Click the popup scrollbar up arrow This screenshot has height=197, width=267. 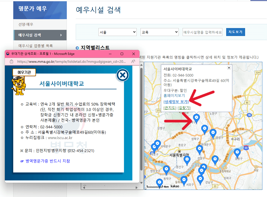tap(141, 65)
